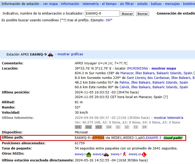Image resolution: width=195 pixels, height=164 pixels.
Task: Click the I4 telemetry bit indicator
Action: coord(144,127)
